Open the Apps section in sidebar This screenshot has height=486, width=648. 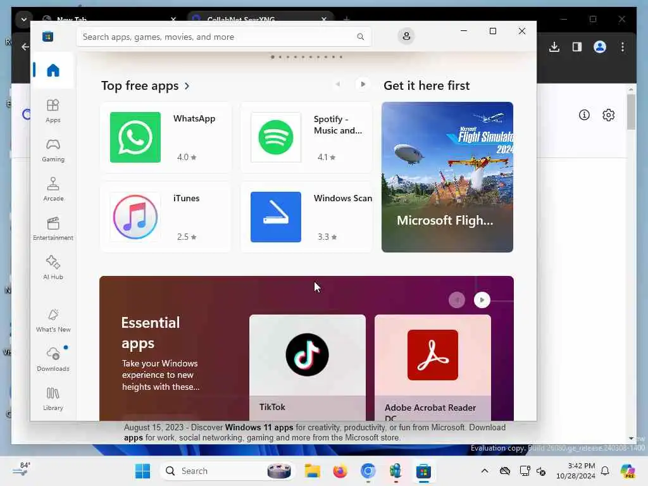pyautogui.click(x=53, y=111)
